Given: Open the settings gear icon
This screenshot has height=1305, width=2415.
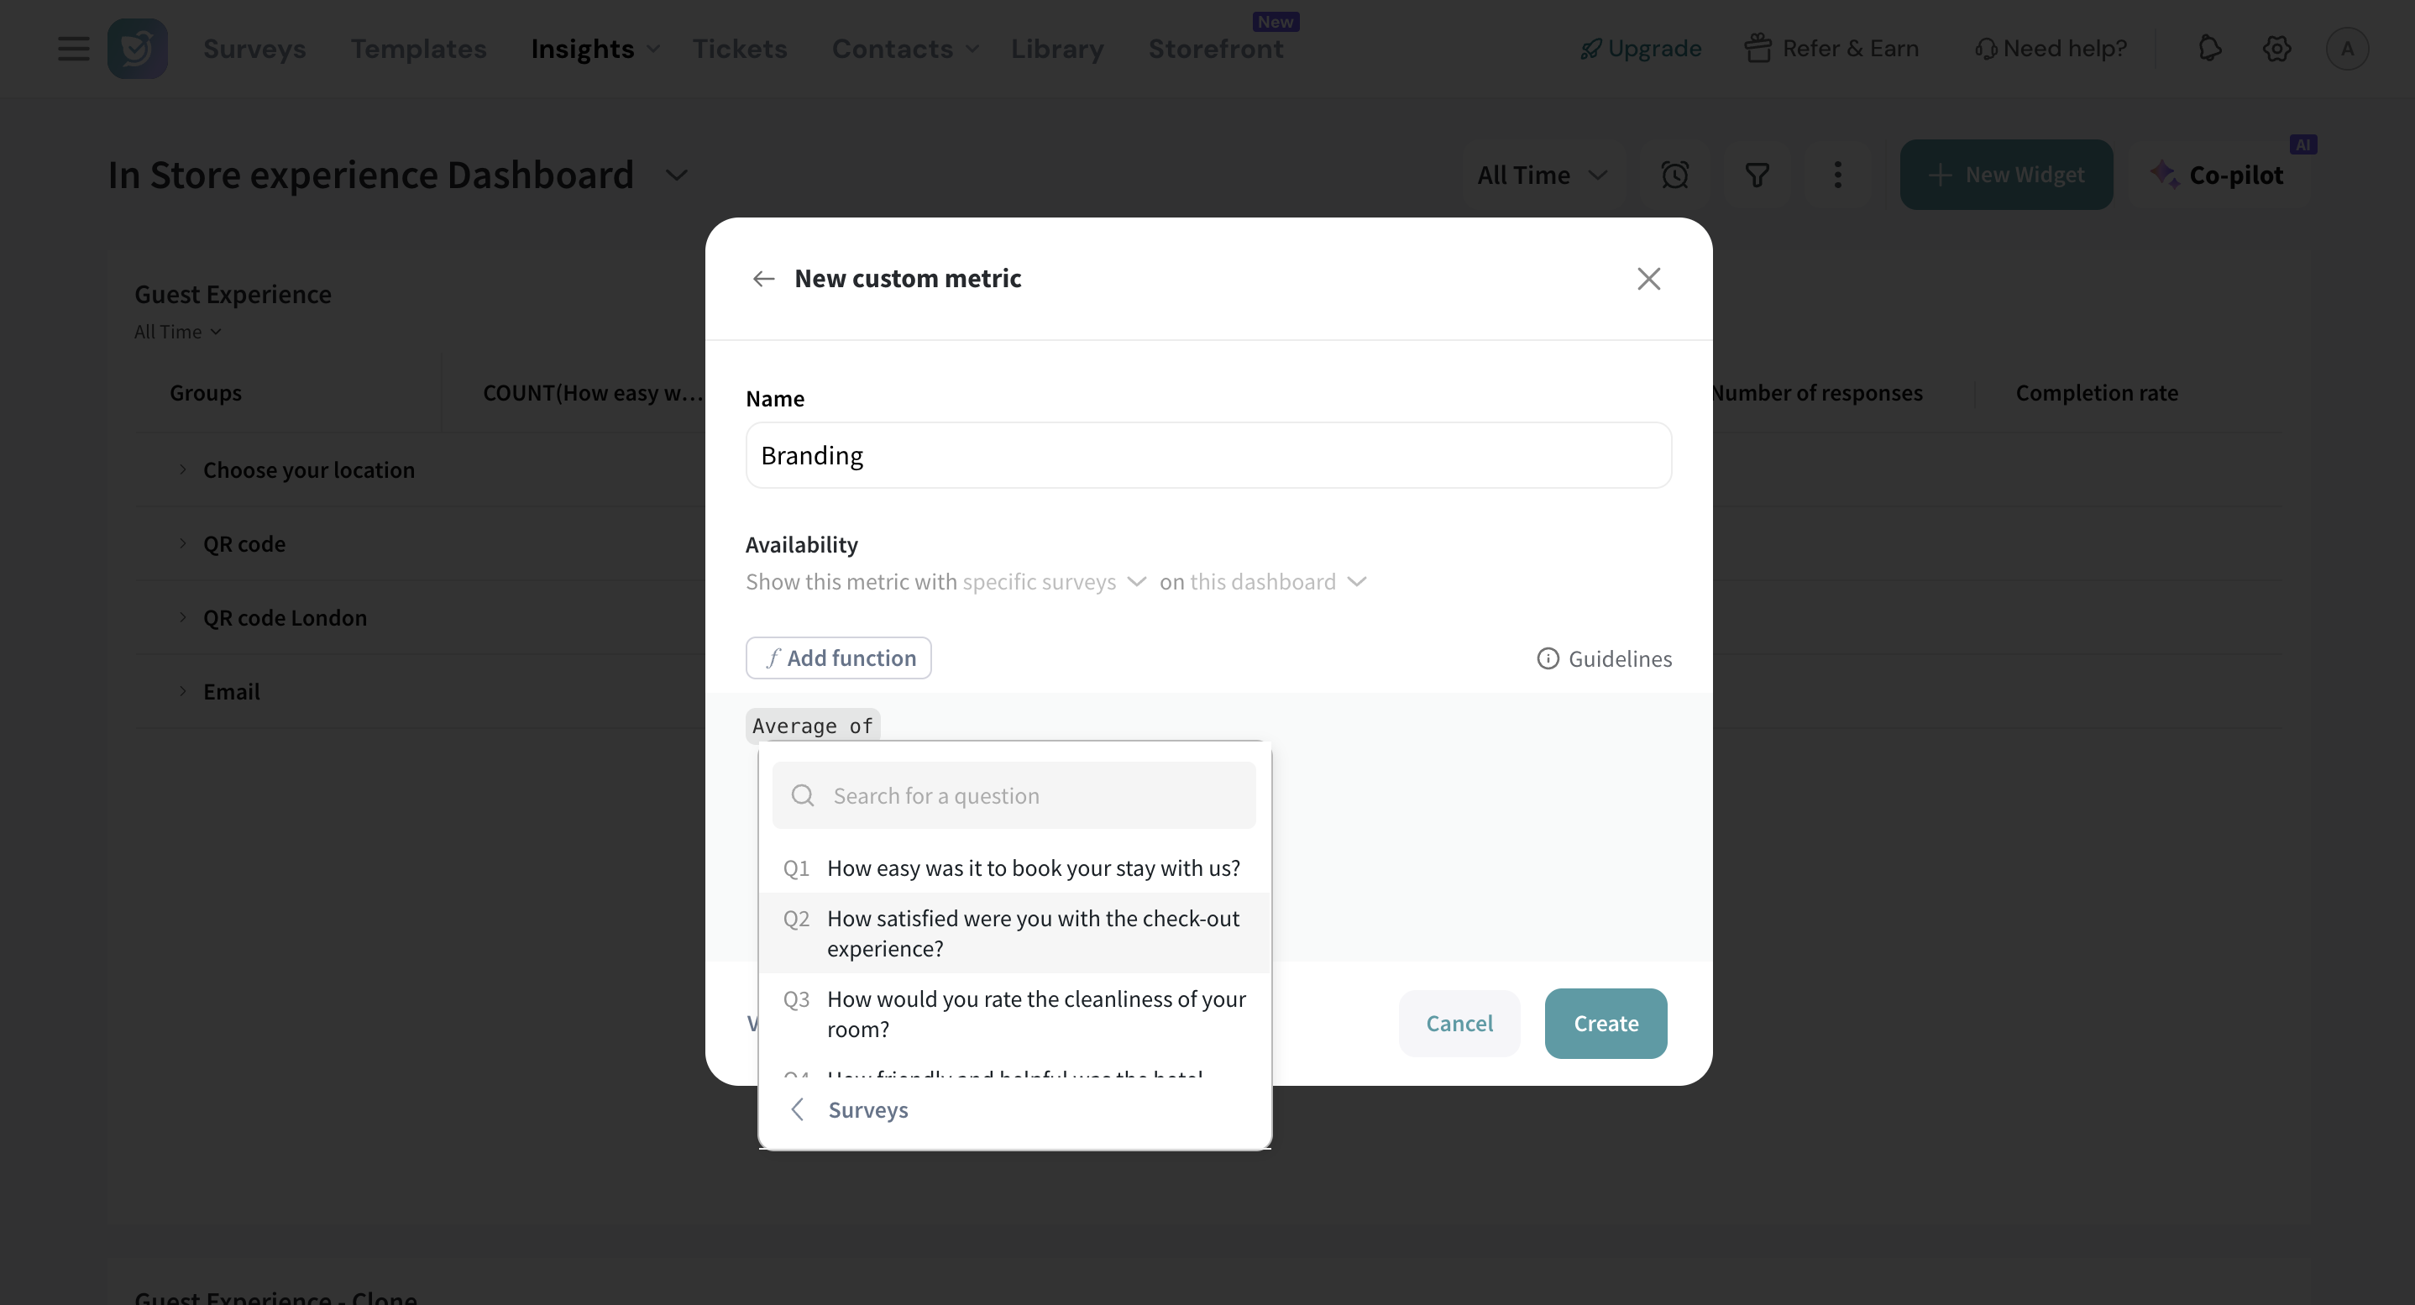Looking at the screenshot, I should [x=2276, y=49].
